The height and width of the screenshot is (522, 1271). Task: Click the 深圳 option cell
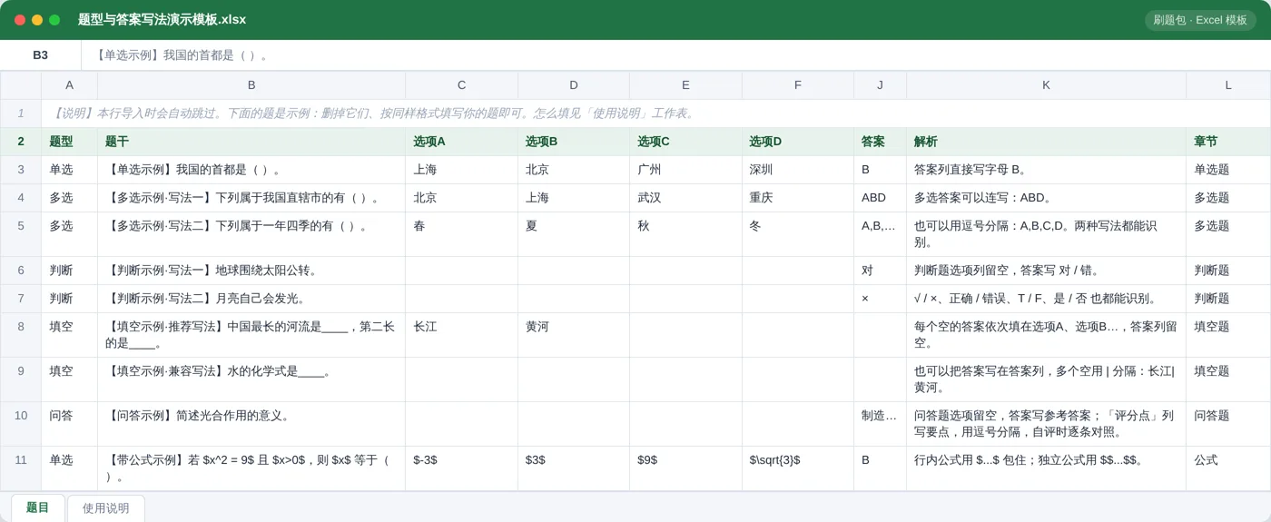798,170
